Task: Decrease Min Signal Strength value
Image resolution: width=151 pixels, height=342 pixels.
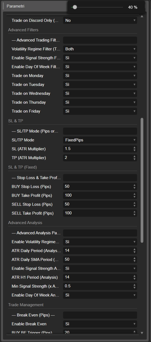Action: (x=135, y=287)
